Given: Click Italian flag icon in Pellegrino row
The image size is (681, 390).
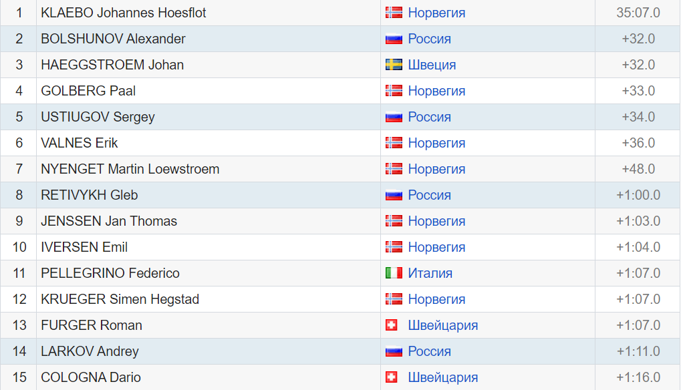Looking at the screenshot, I should point(394,273).
